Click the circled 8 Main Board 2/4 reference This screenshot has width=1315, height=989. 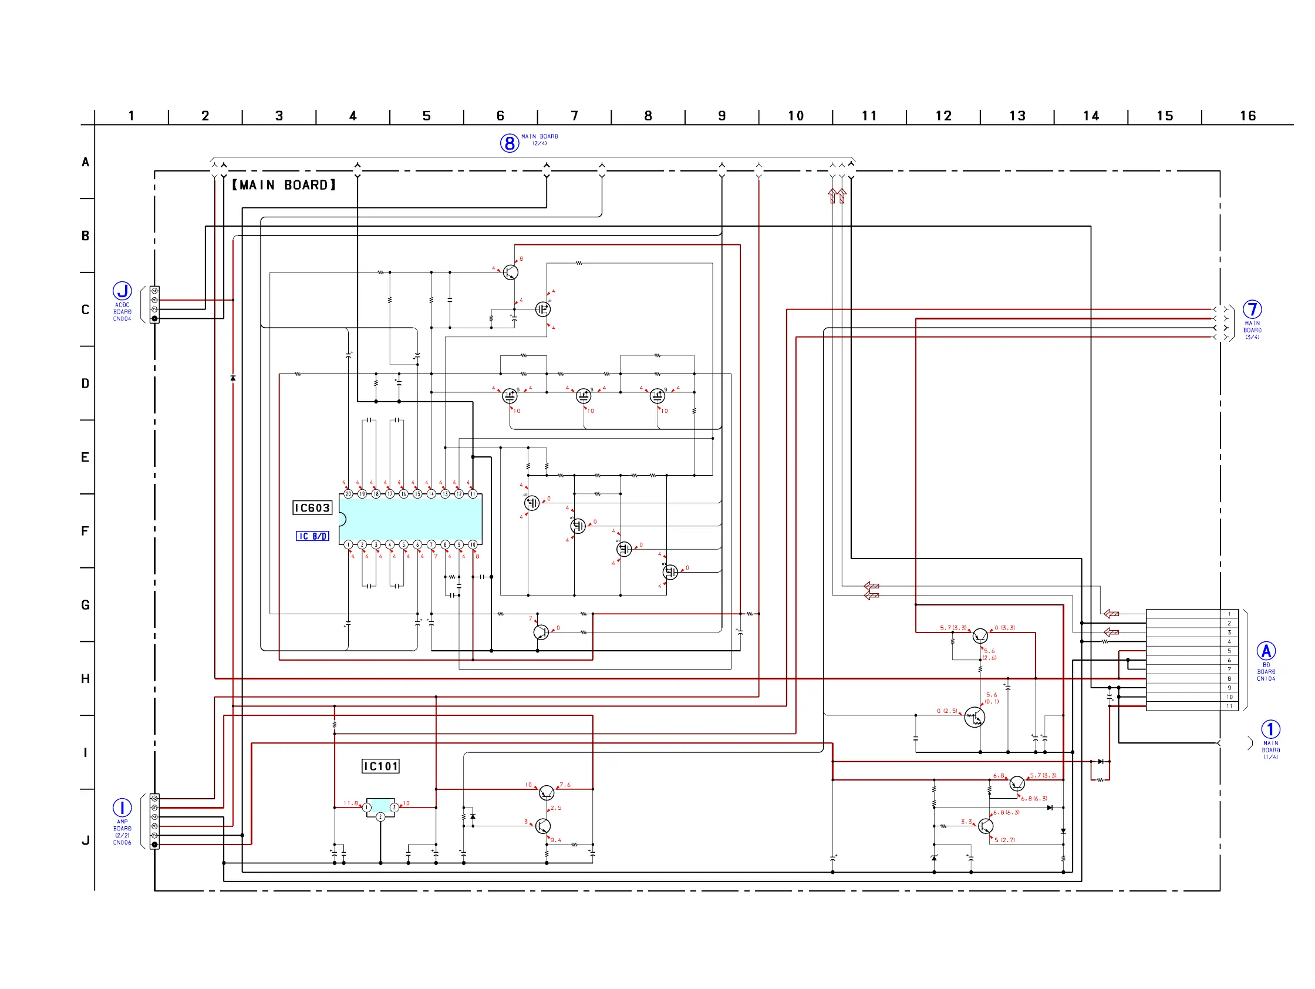pyautogui.click(x=510, y=143)
